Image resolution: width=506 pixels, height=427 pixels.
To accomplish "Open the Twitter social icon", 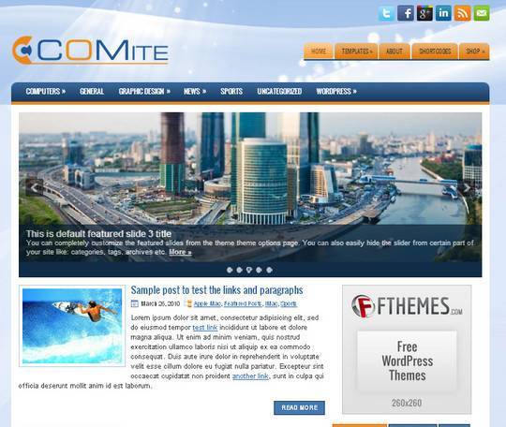I will click(x=386, y=13).
